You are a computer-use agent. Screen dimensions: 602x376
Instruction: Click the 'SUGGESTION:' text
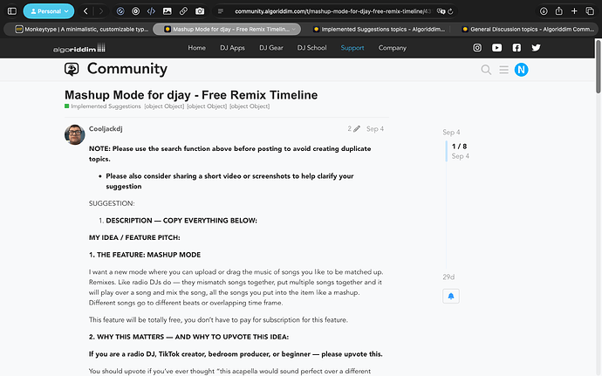112,203
